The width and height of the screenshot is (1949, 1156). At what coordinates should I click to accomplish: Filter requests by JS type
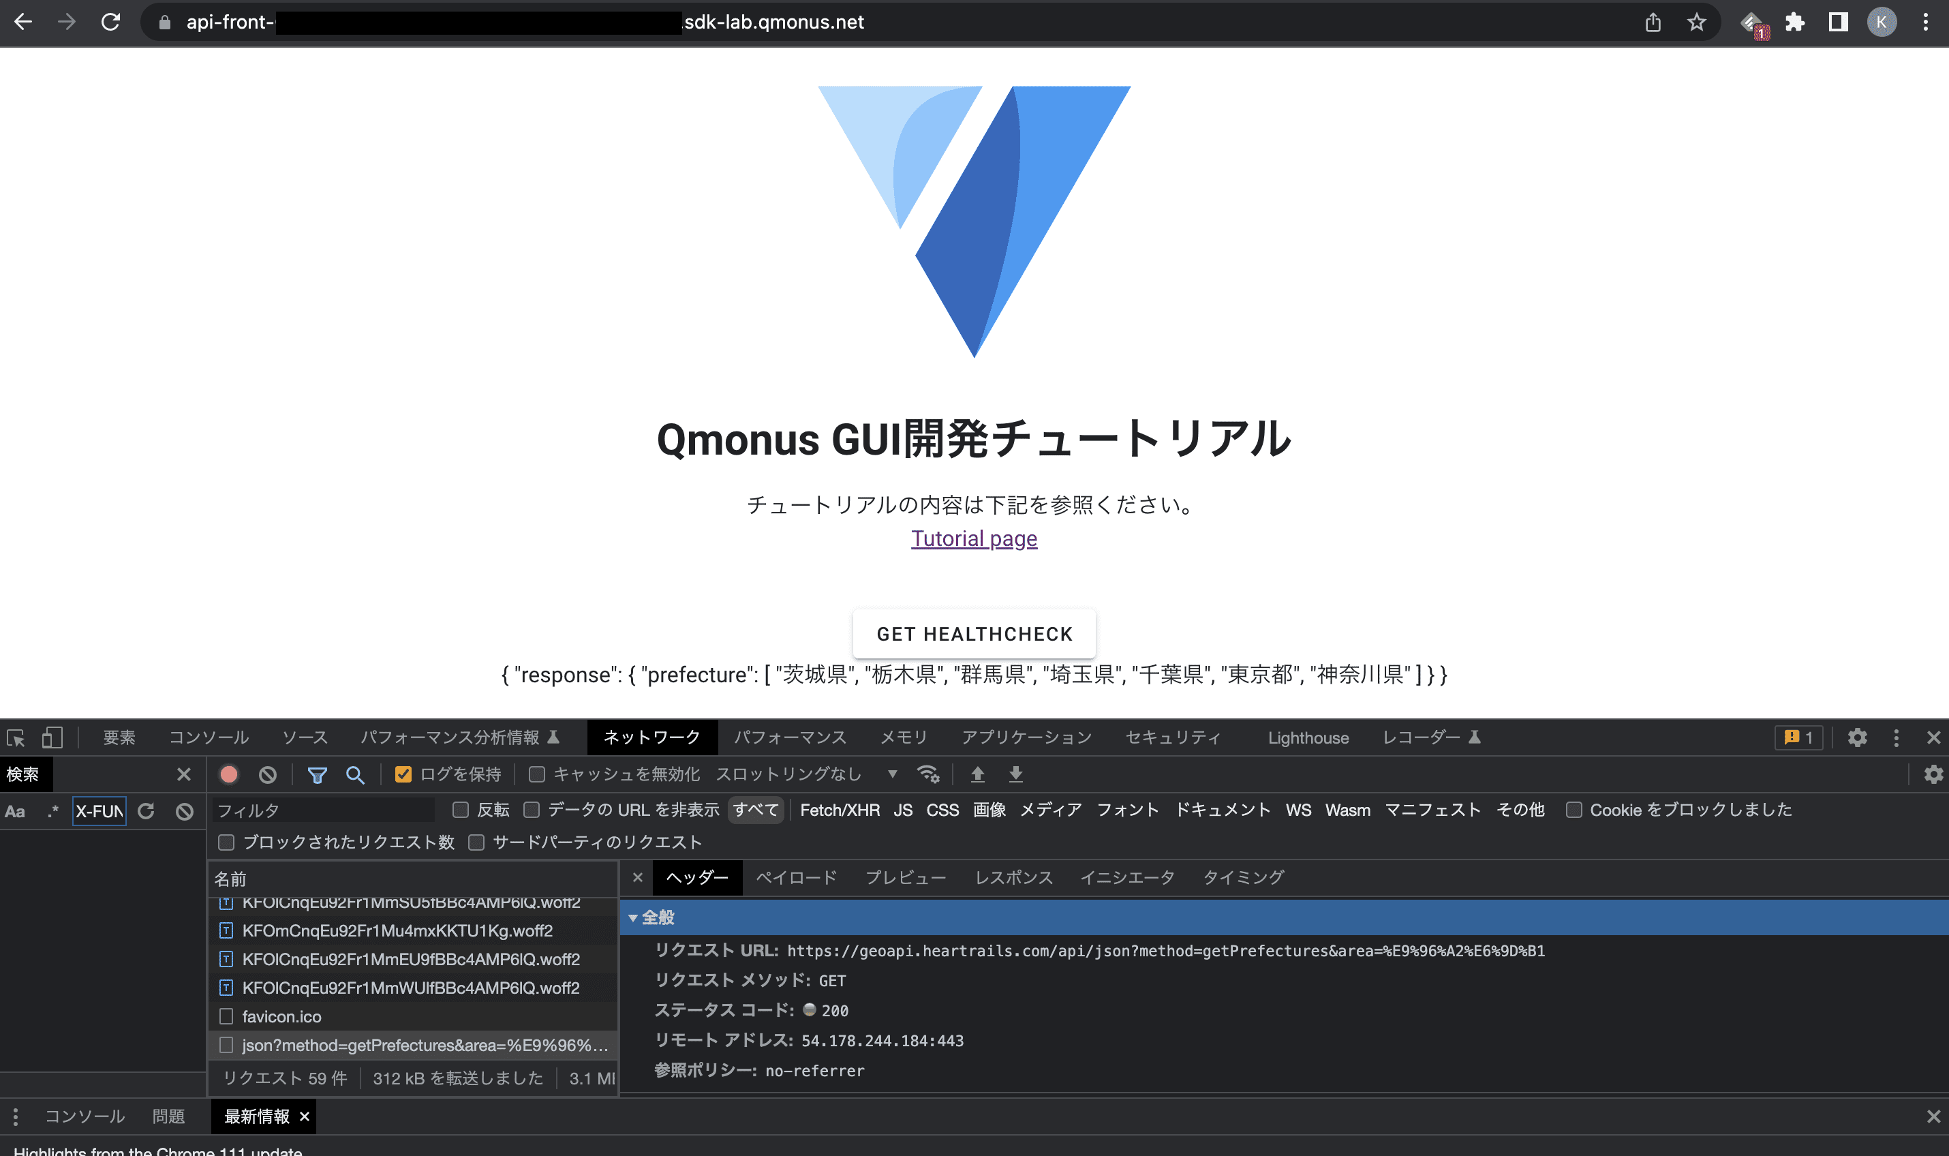coord(903,810)
